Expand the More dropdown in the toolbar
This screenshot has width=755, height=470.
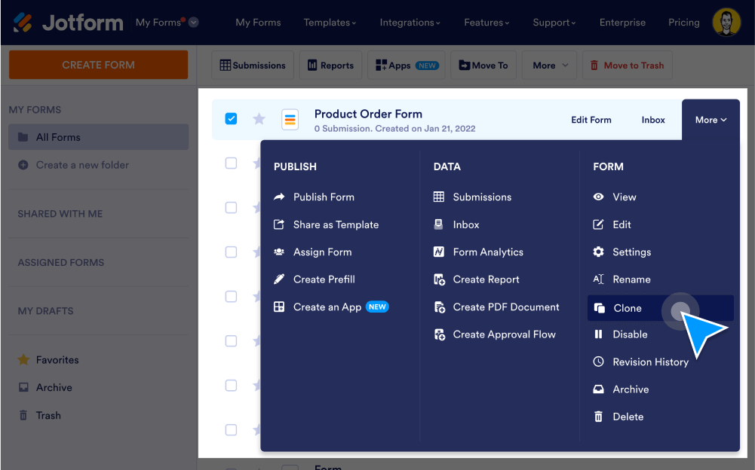coord(549,65)
